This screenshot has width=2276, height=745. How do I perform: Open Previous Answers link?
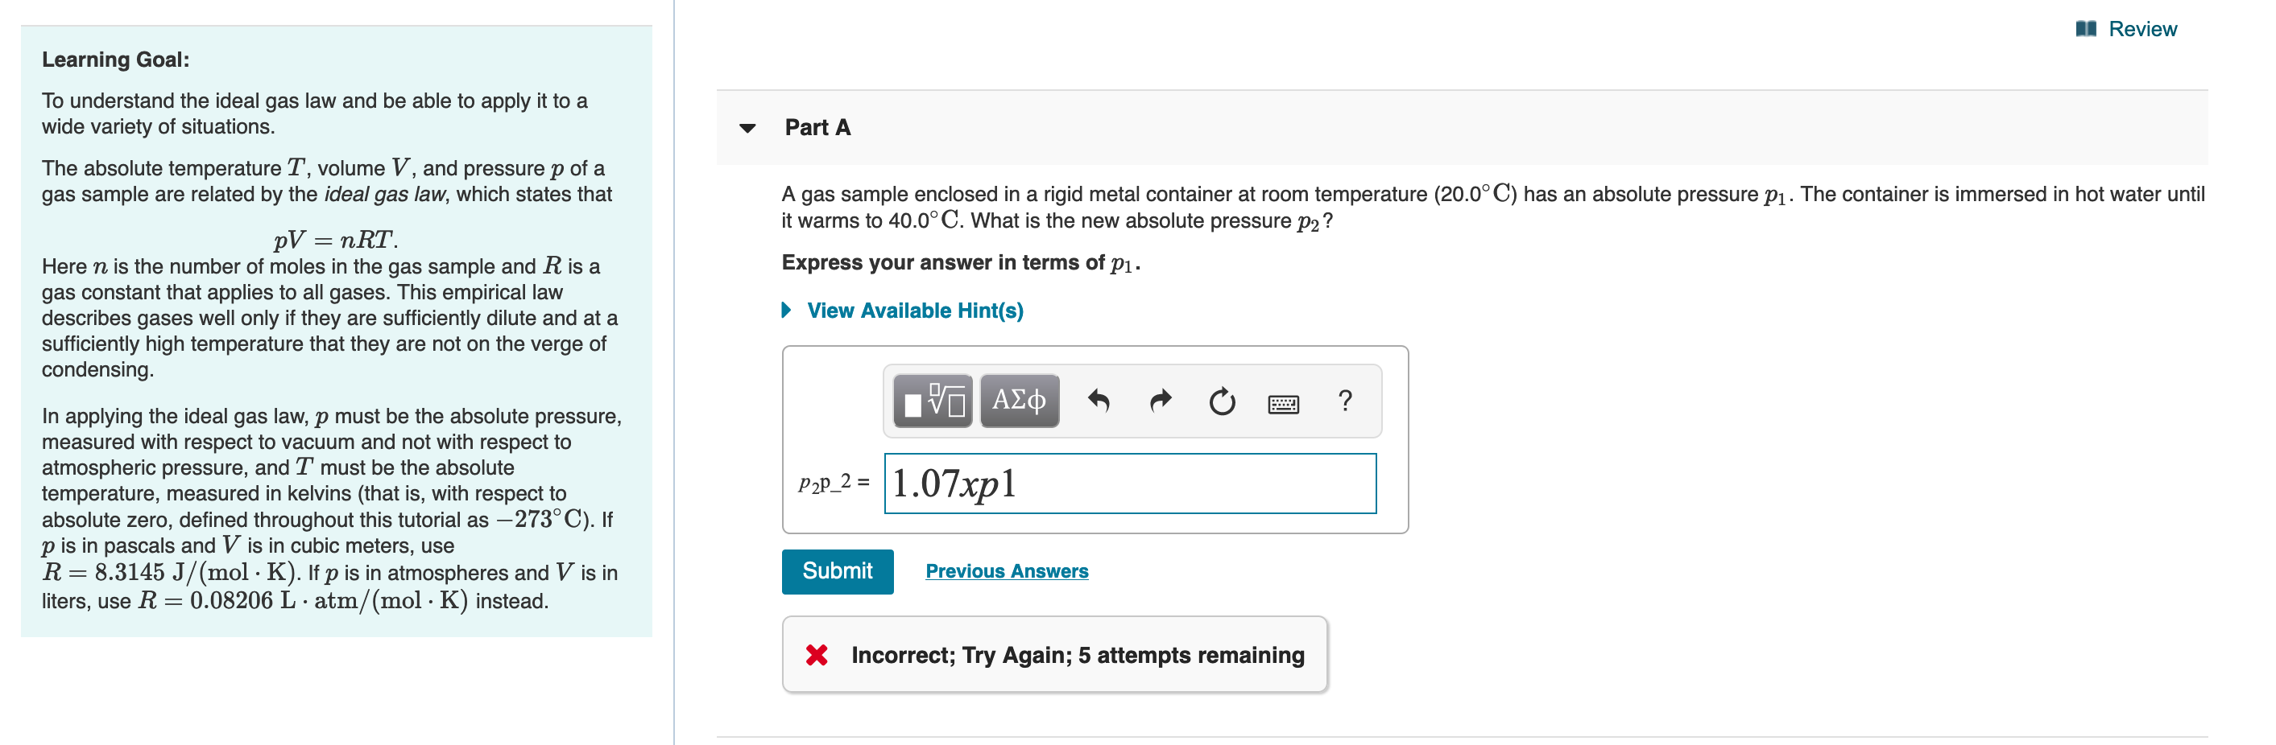(1007, 571)
